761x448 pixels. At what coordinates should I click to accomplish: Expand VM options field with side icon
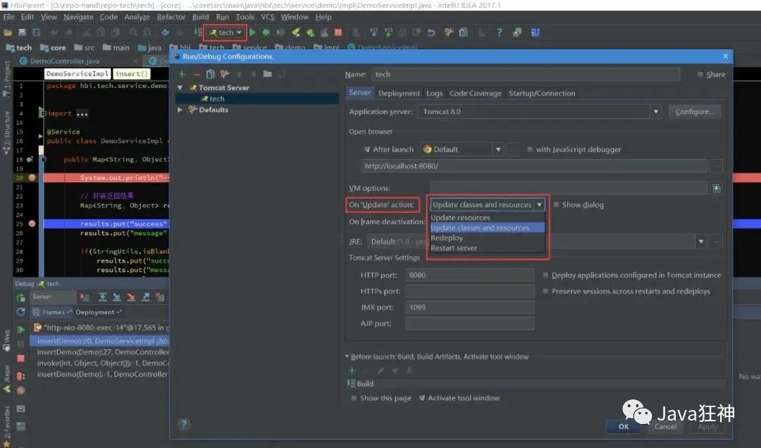pyautogui.click(x=717, y=188)
